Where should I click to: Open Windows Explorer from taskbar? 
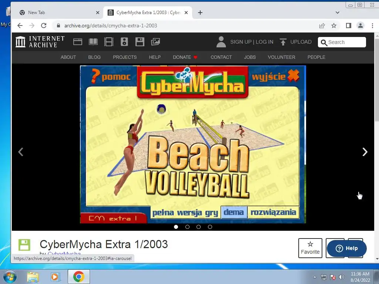point(33,277)
